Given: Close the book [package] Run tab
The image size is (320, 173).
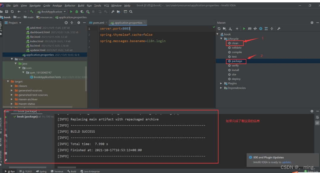Looking at the screenshot, I should coord(39,111).
